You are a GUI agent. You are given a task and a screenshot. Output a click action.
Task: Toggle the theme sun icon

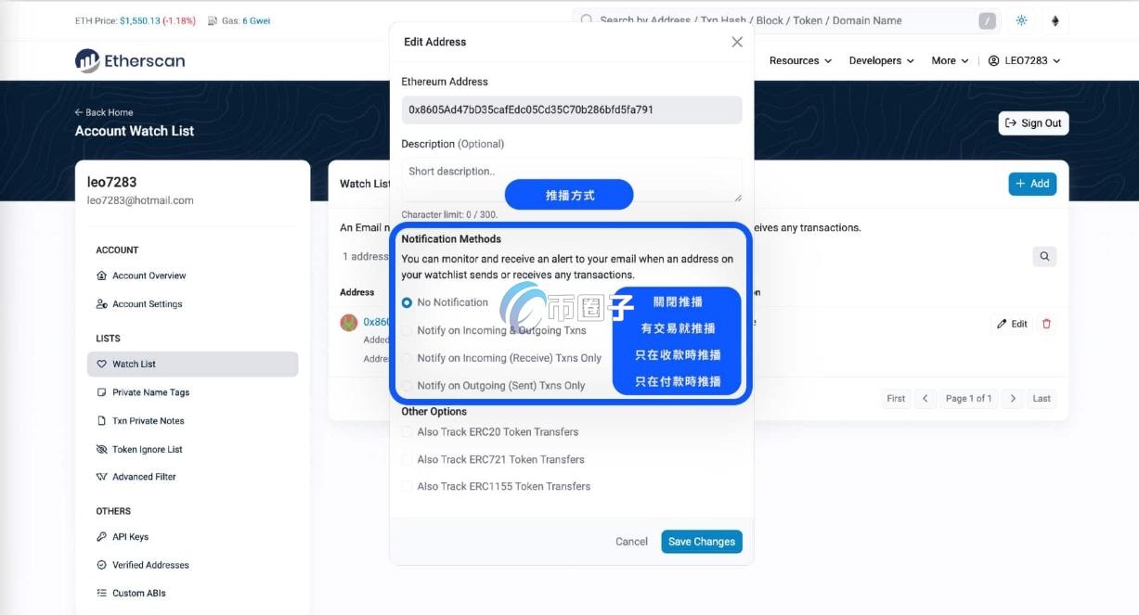click(x=1021, y=20)
